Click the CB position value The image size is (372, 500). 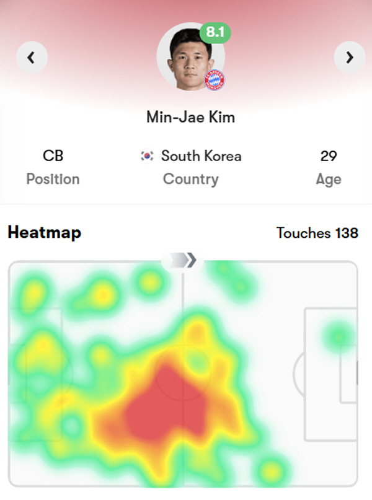pyautogui.click(x=53, y=156)
